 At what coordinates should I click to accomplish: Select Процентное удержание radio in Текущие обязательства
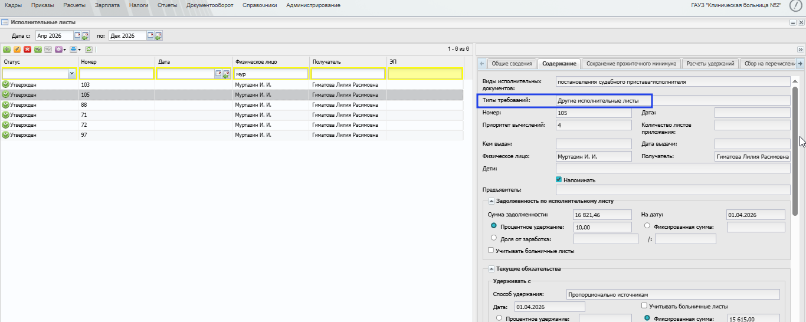point(500,318)
